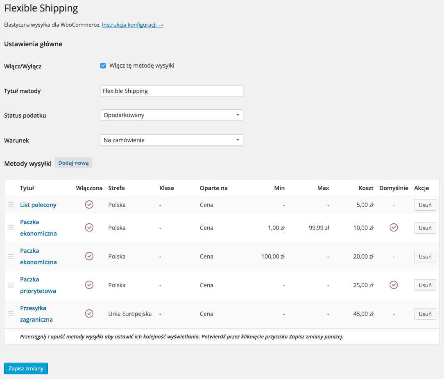Click drag handle for Przesyłka zagraniczna row
The image size is (444, 379).
[11, 313]
